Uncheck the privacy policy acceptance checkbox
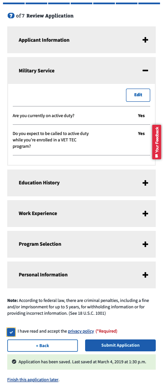This screenshot has width=163, height=385. (x=11, y=332)
